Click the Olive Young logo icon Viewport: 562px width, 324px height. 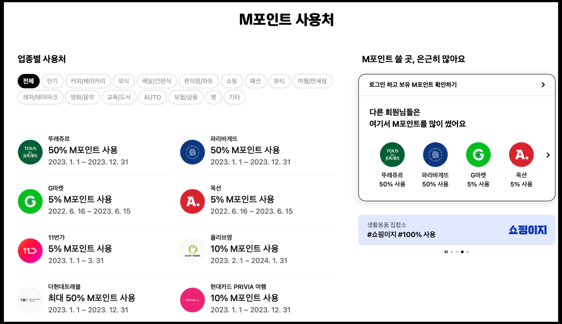click(192, 250)
